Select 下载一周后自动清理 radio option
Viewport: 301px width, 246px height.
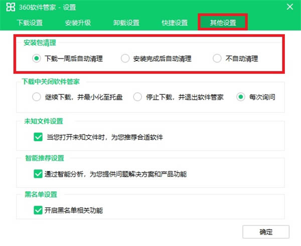click(x=37, y=58)
